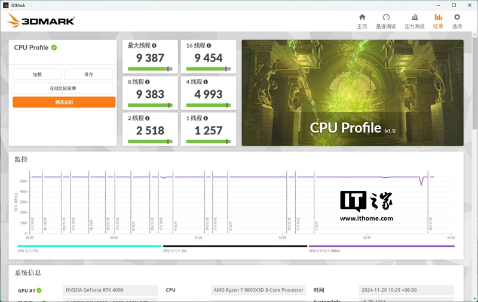Open the 基准测试 benchmarks gauge icon
The image size is (478, 302).
coord(386,17)
